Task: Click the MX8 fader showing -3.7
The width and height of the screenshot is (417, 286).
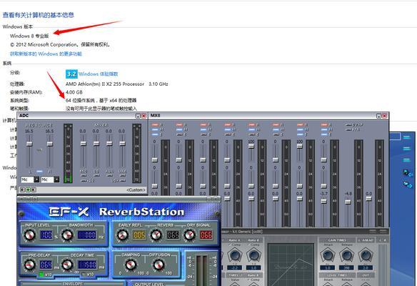Action: point(323,201)
